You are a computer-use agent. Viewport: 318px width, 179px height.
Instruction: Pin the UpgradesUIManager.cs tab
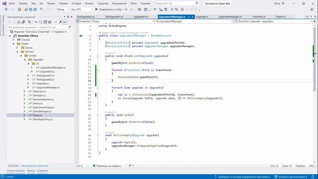pyautogui.click(x=189, y=17)
